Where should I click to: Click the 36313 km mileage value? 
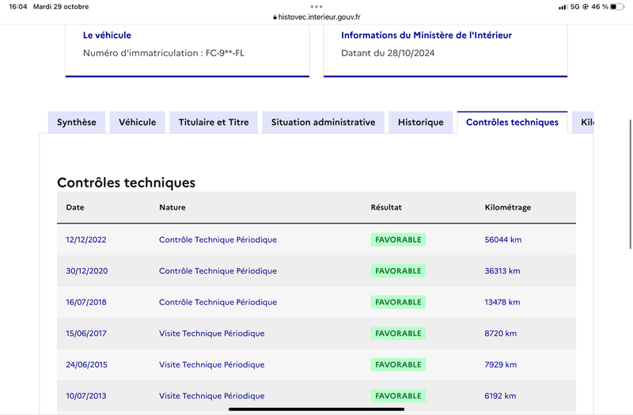502,271
